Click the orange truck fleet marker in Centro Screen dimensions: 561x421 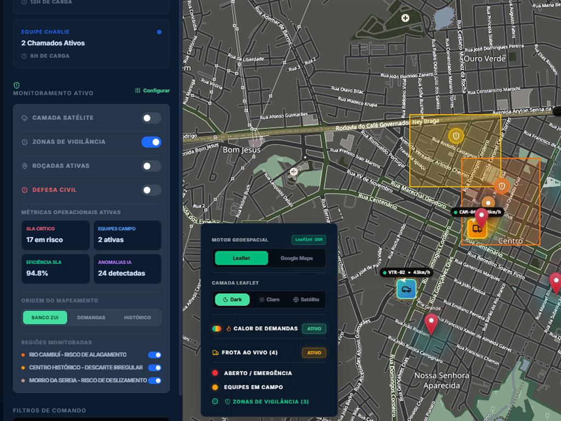(x=477, y=230)
